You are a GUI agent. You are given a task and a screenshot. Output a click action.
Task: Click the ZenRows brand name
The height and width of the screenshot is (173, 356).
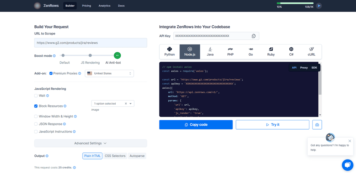pos(52,6)
